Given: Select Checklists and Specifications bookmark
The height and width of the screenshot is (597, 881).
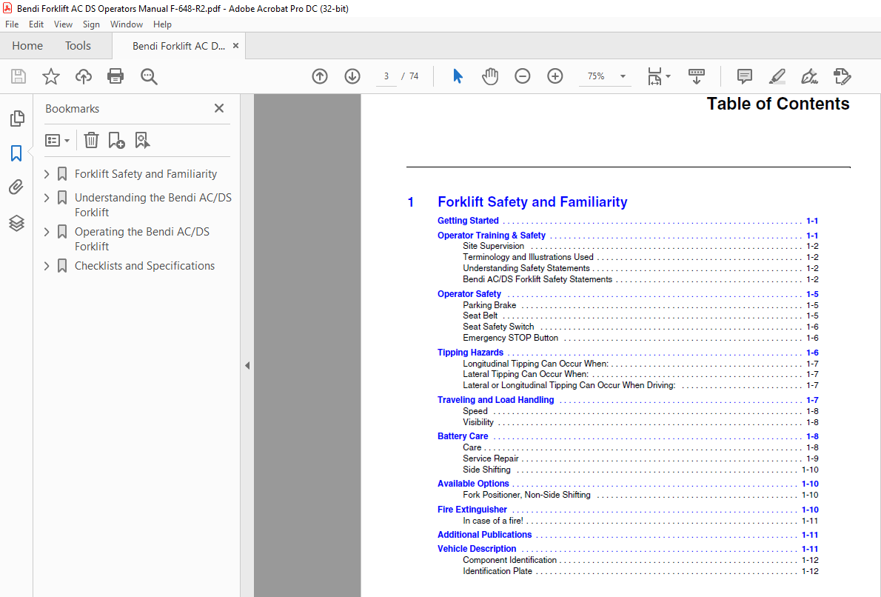Looking at the screenshot, I should [x=144, y=266].
